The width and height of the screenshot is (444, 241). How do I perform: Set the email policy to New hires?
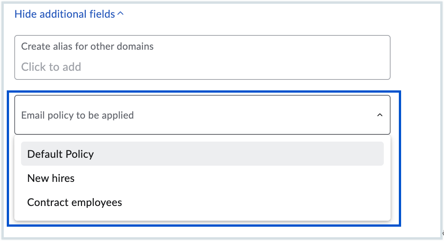click(51, 178)
